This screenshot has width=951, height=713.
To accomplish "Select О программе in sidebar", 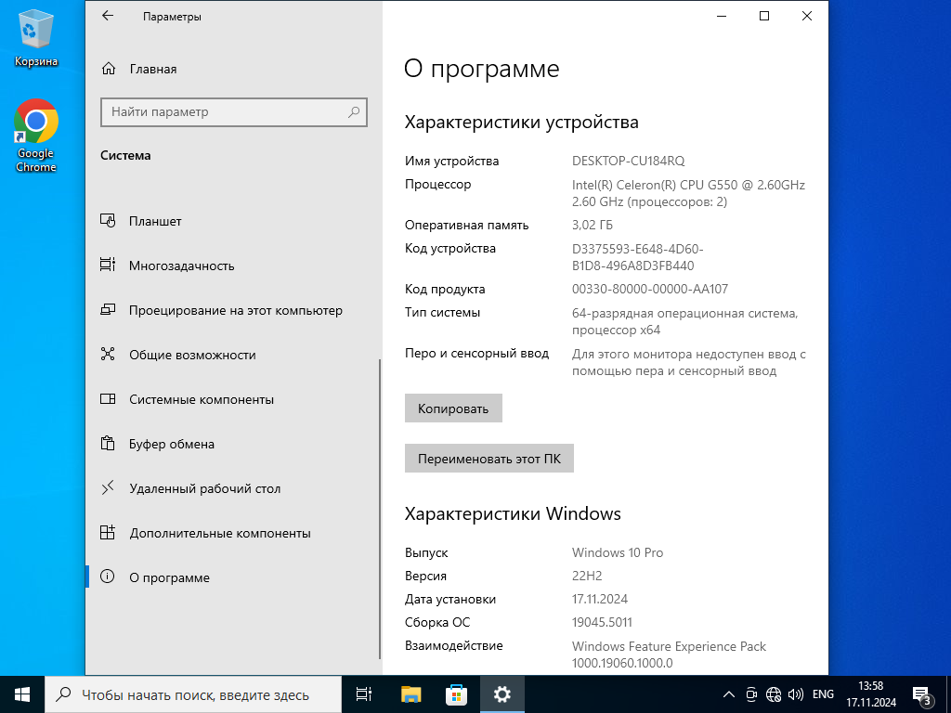I will coord(233,577).
